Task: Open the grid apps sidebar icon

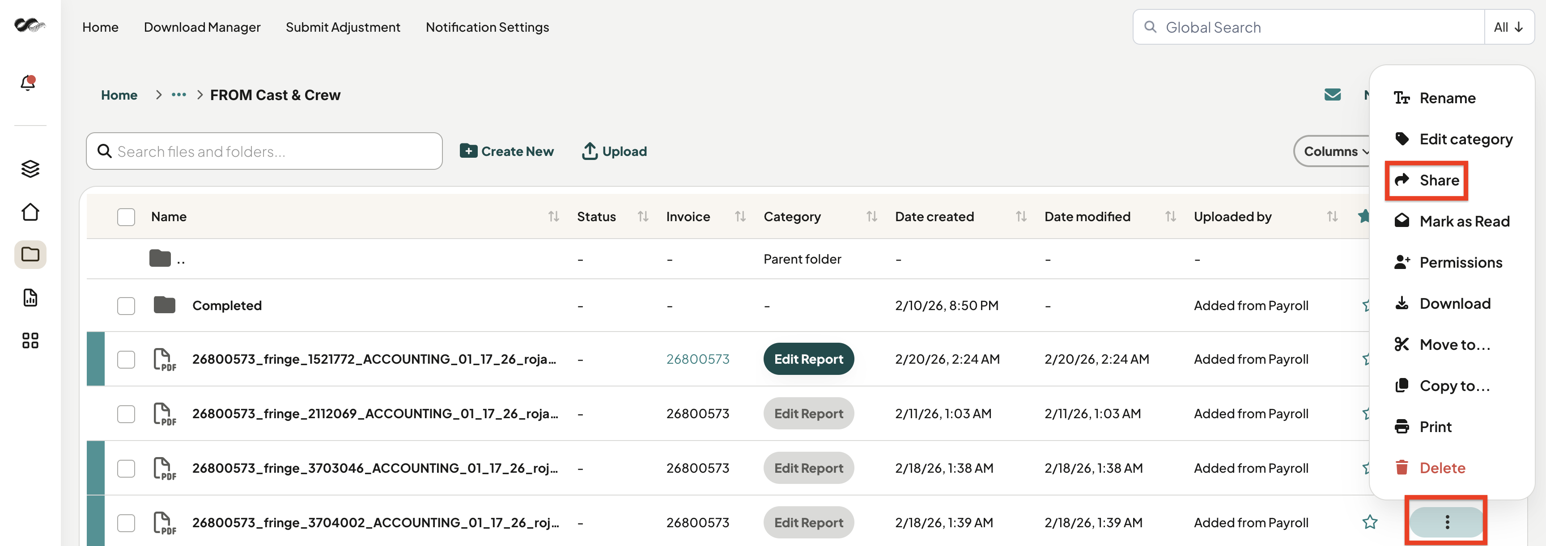Action: point(30,340)
